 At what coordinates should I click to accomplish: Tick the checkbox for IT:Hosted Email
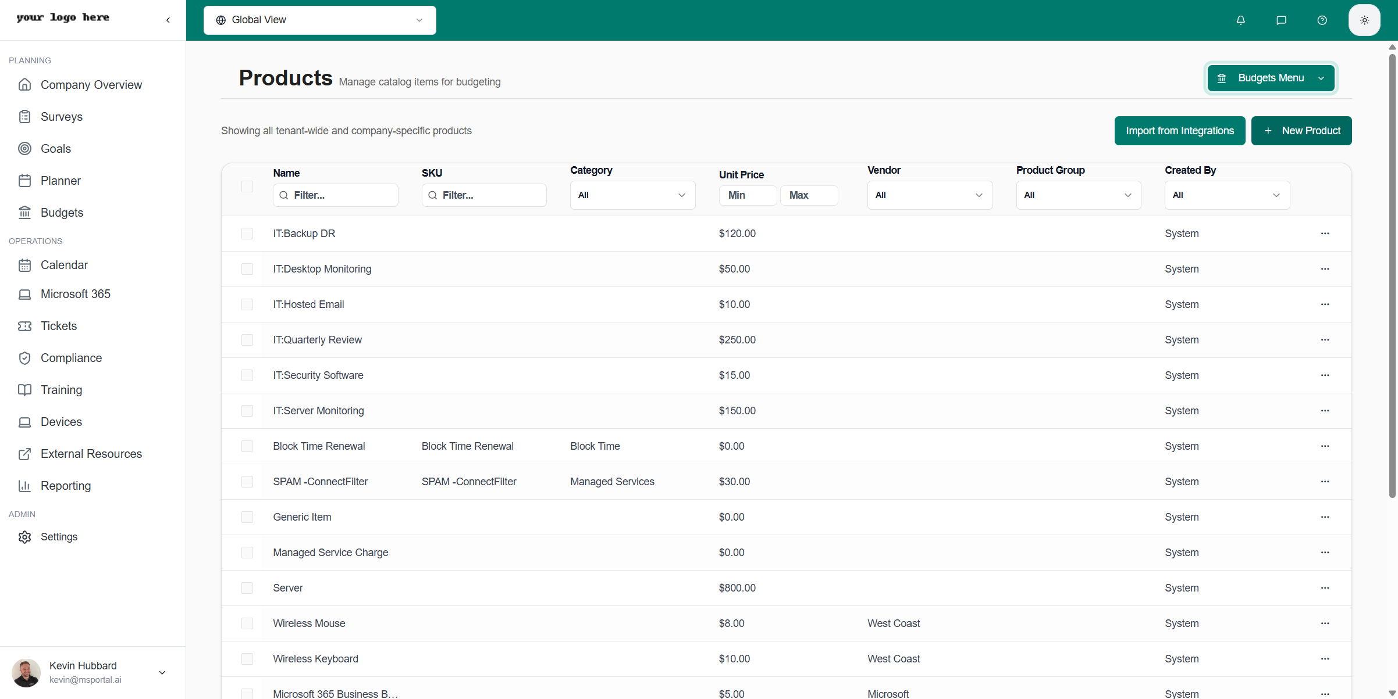point(247,304)
